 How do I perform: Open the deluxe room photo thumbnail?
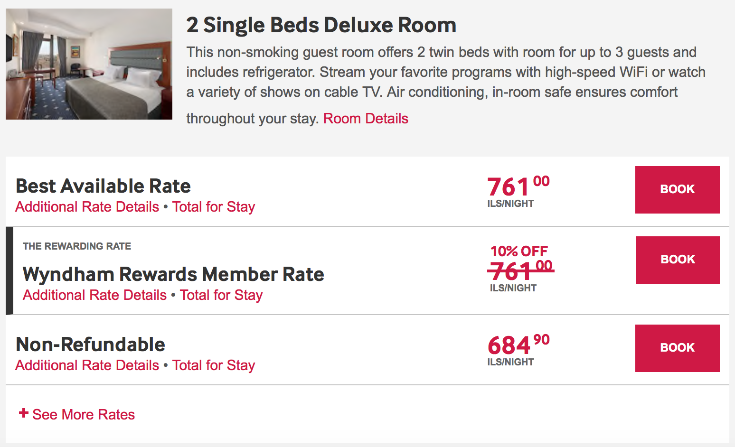[89, 64]
